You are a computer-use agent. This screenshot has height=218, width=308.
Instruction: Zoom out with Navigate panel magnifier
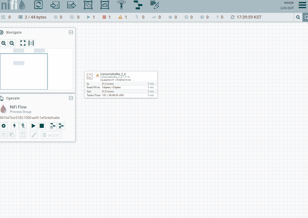pos(12,43)
